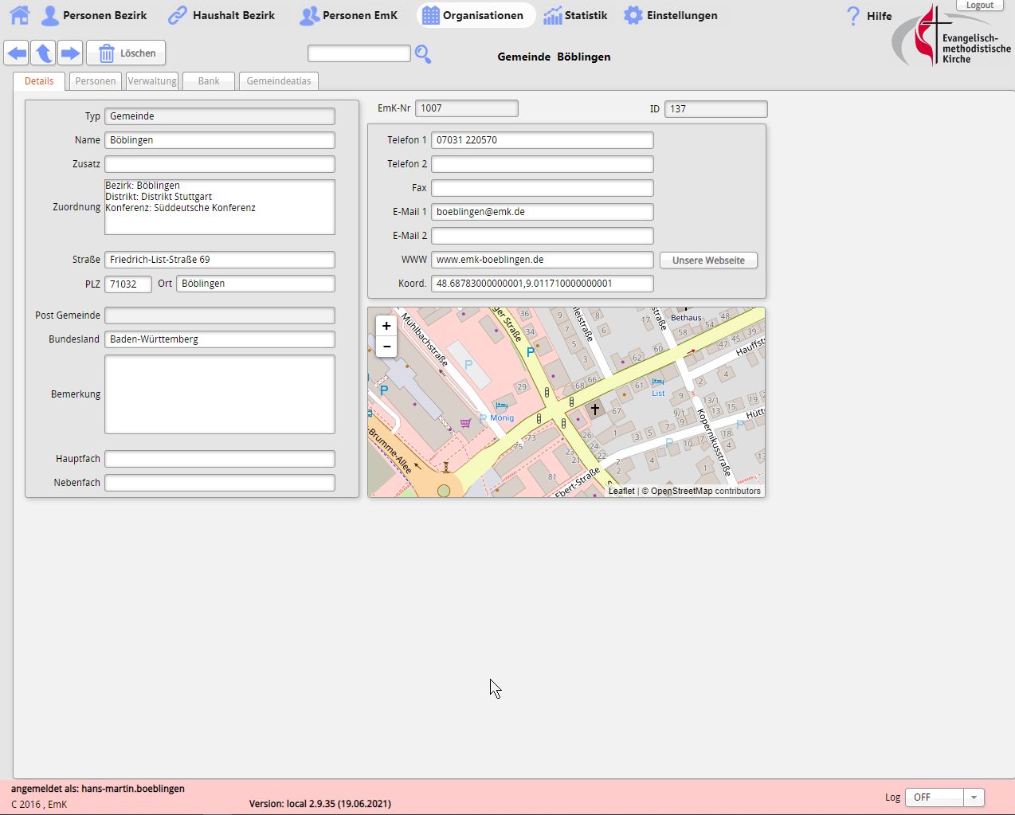Zoom in on the map
The image size is (1015, 815).
click(386, 326)
